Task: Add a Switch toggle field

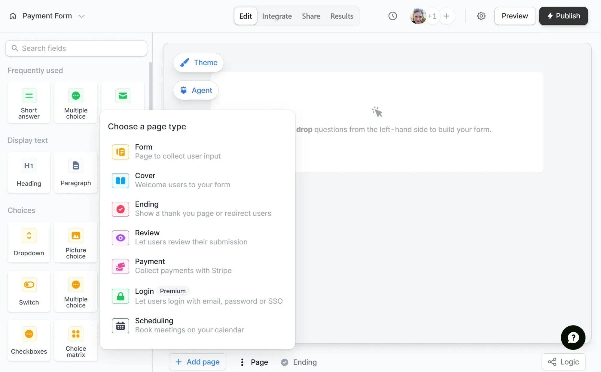Action: [29, 292]
